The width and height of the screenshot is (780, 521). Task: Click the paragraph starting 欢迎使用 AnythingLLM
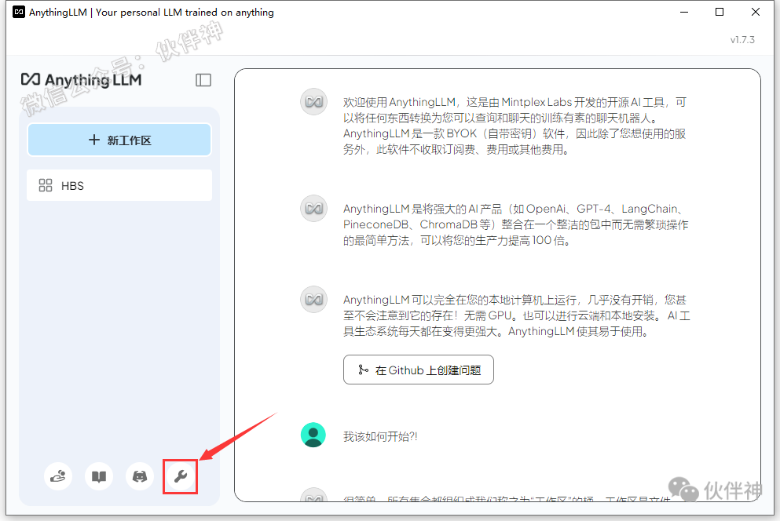515,126
